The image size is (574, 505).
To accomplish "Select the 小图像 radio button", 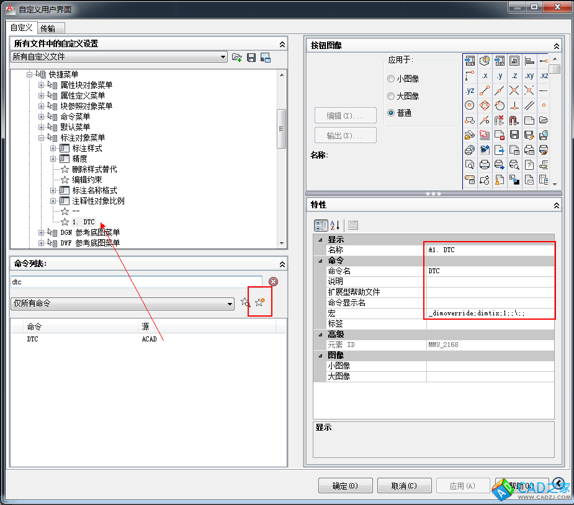I will coord(390,79).
